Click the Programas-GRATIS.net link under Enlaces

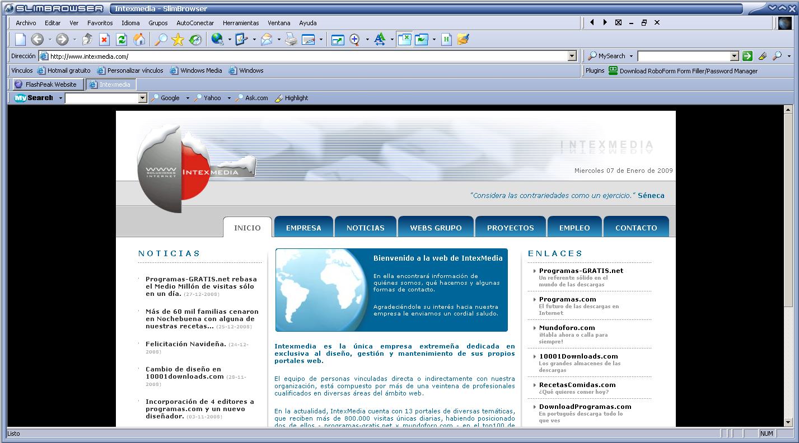(581, 271)
